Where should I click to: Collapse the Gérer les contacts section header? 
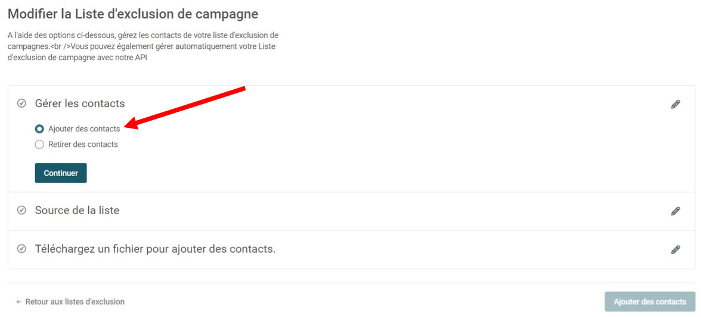80,103
